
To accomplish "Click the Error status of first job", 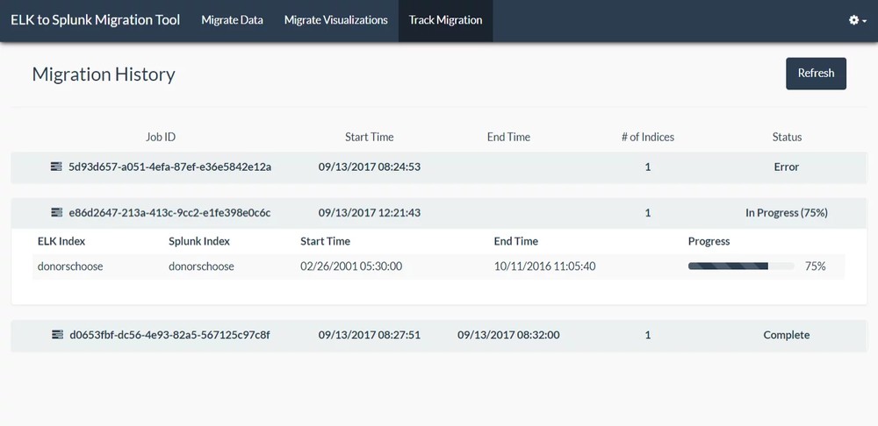I will [786, 167].
